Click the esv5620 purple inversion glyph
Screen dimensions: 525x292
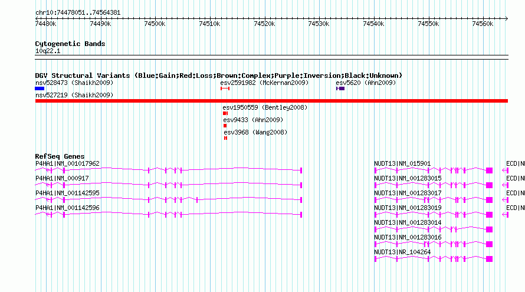click(x=340, y=88)
